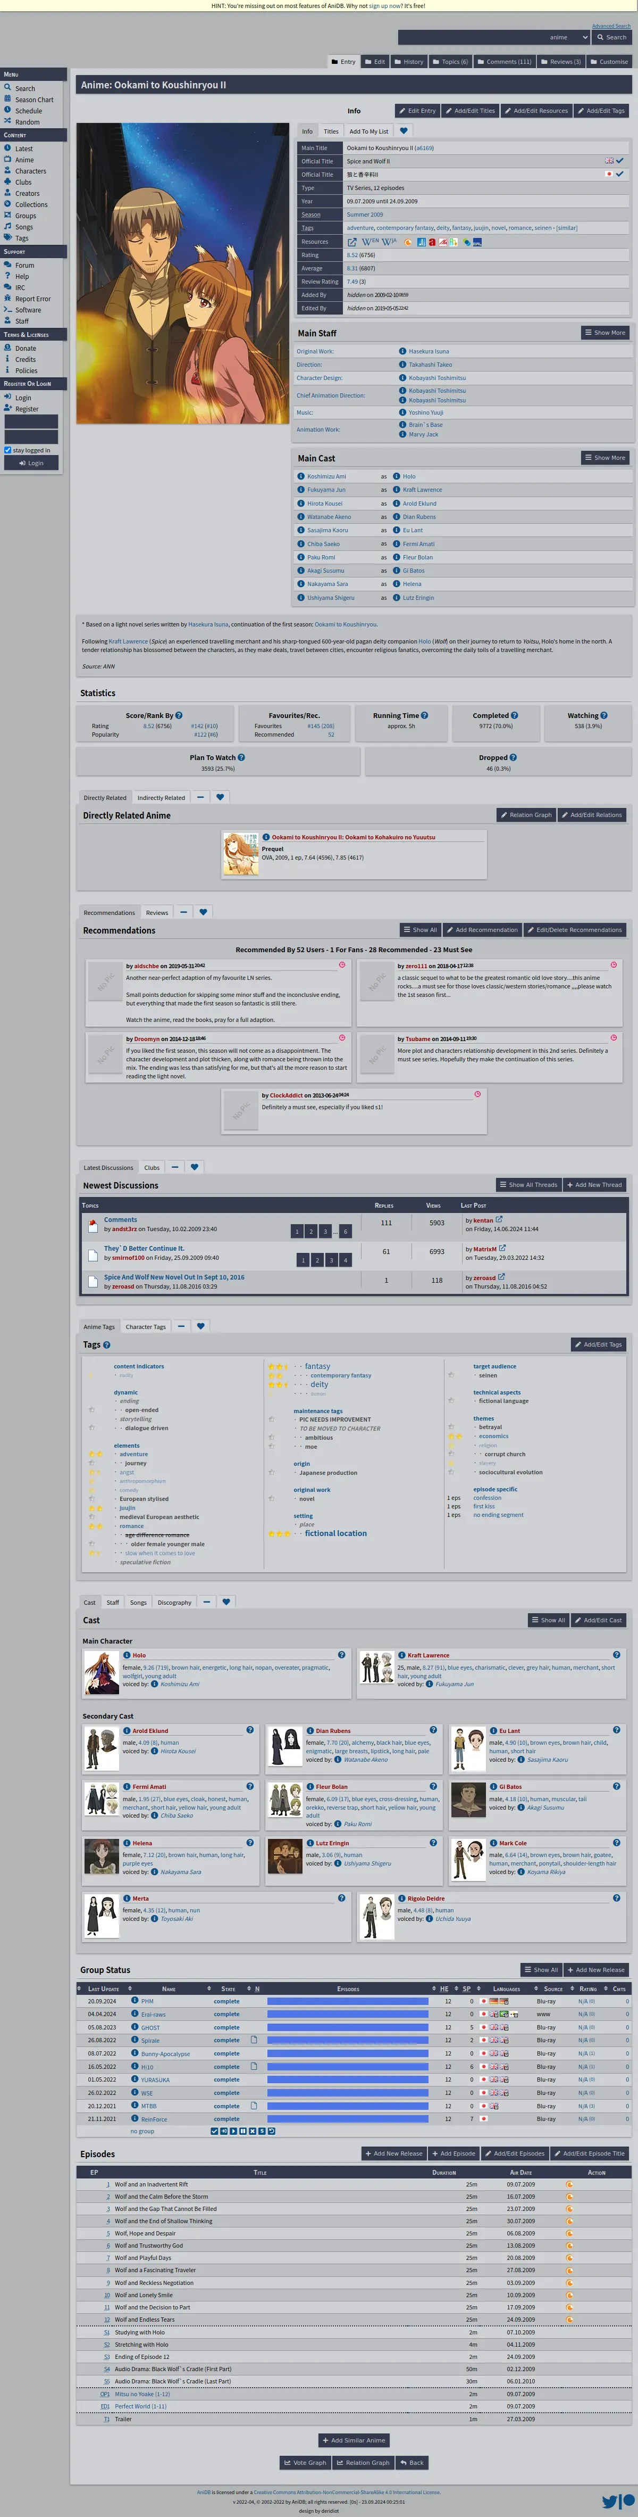Toggle the heart on Directly Related tabs
The image size is (638, 2517).
click(x=220, y=797)
